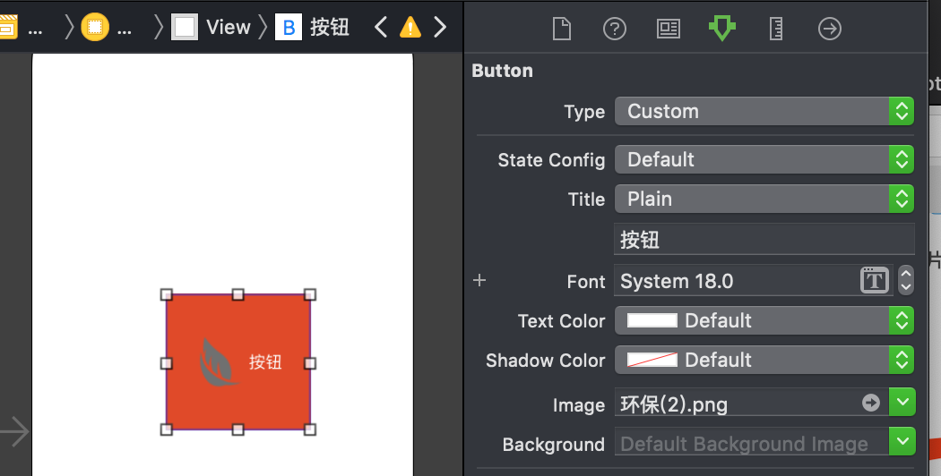Open the Type Custom dropdown
The image size is (941, 476).
point(764,112)
